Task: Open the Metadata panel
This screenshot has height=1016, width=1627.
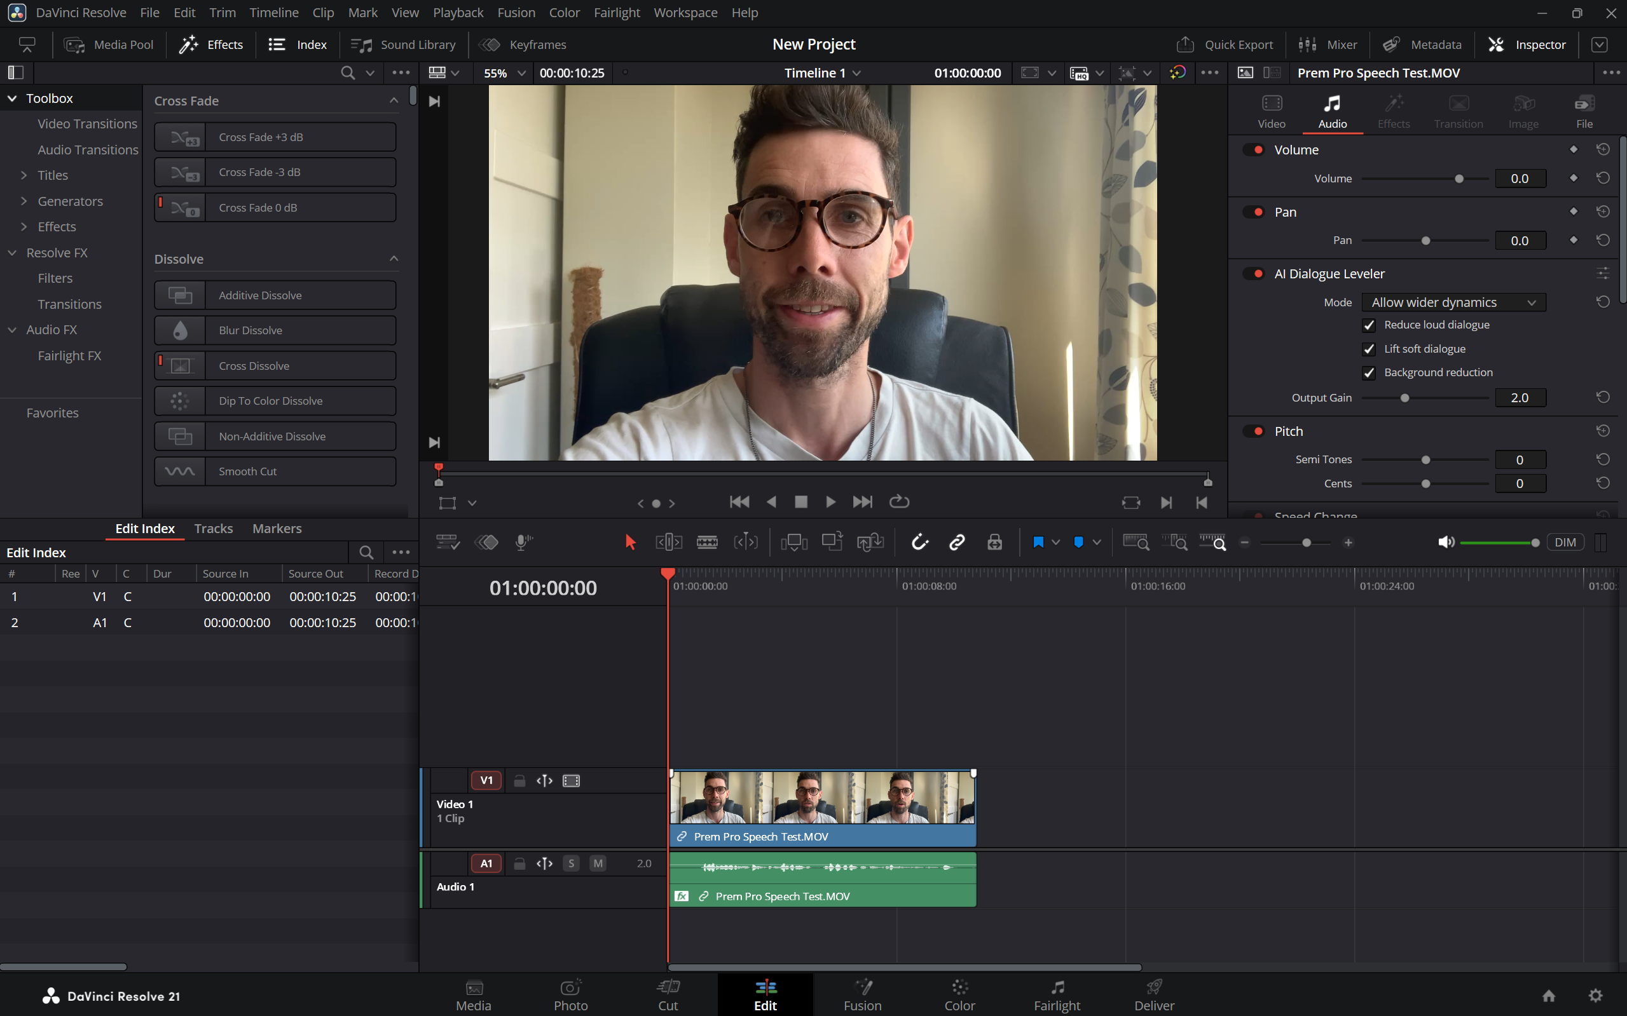Action: 1422,44
